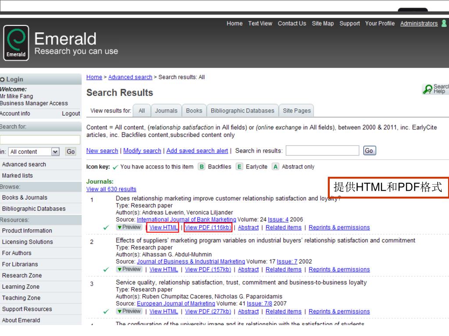Browse Books & Journals in sidebar
This screenshot has height=336, width=449.
25,197
